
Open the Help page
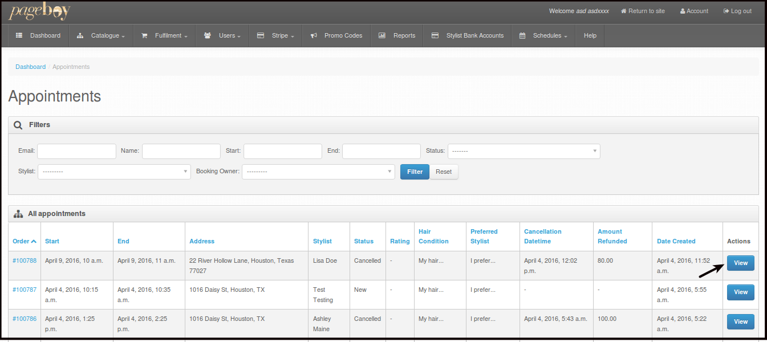[x=590, y=35]
